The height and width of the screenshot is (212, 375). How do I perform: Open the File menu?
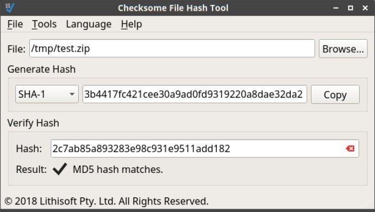[x=15, y=24]
